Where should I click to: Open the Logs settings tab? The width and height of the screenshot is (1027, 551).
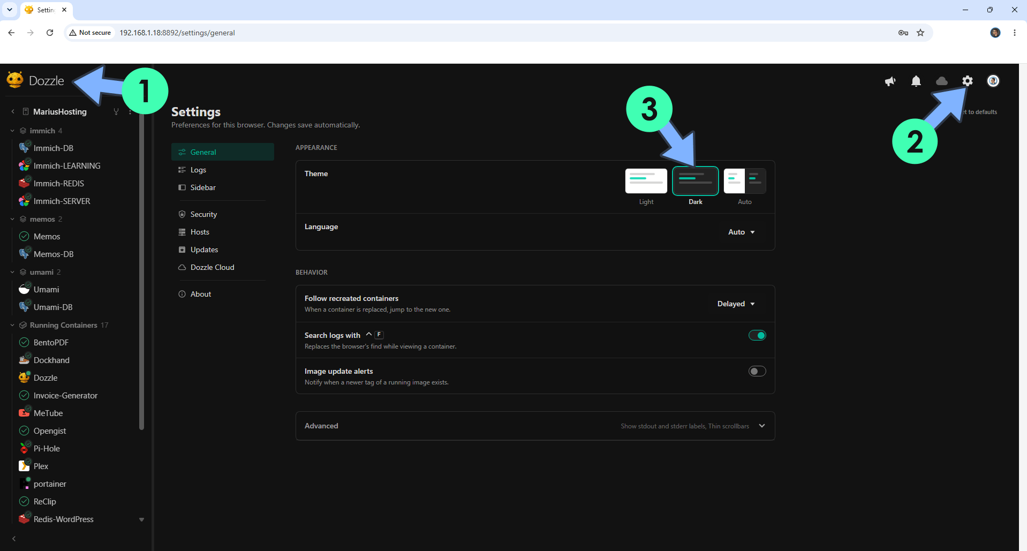[223, 170]
